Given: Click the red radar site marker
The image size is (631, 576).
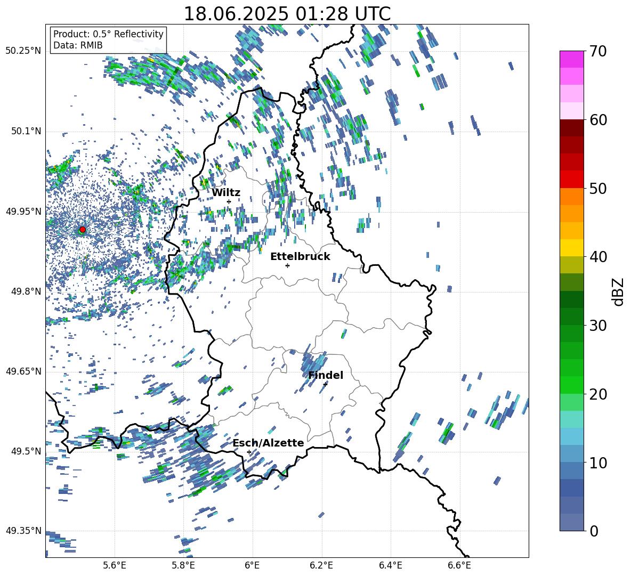Looking at the screenshot, I should pos(83,230).
